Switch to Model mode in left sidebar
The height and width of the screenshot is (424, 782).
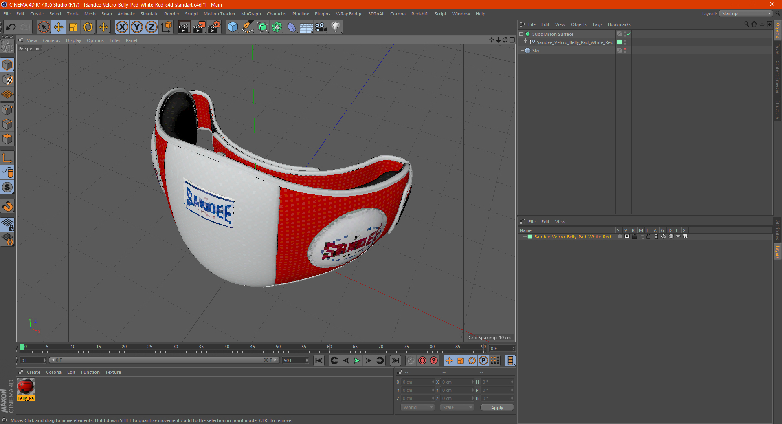click(x=7, y=65)
